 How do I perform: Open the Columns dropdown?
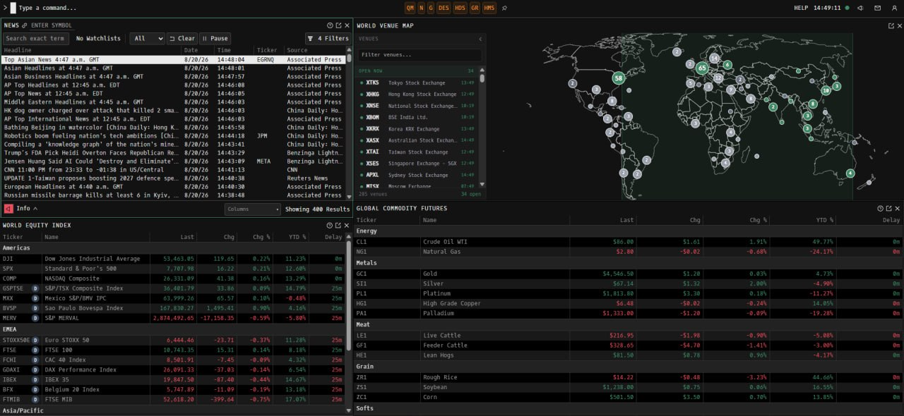click(253, 209)
